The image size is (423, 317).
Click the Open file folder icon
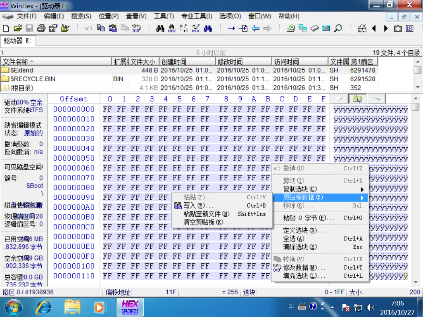tap(18, 28)
